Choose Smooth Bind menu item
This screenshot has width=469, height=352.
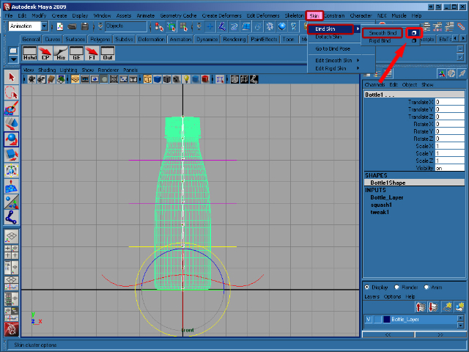click(x=383, y=33)
